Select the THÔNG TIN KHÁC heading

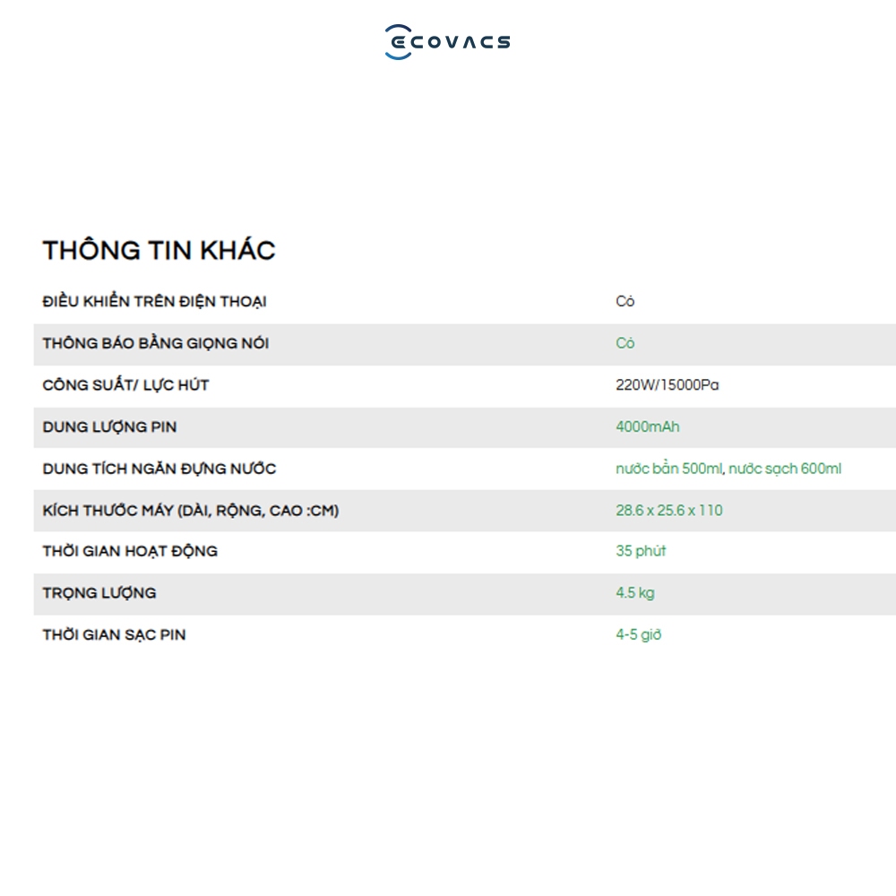[159, 250]
